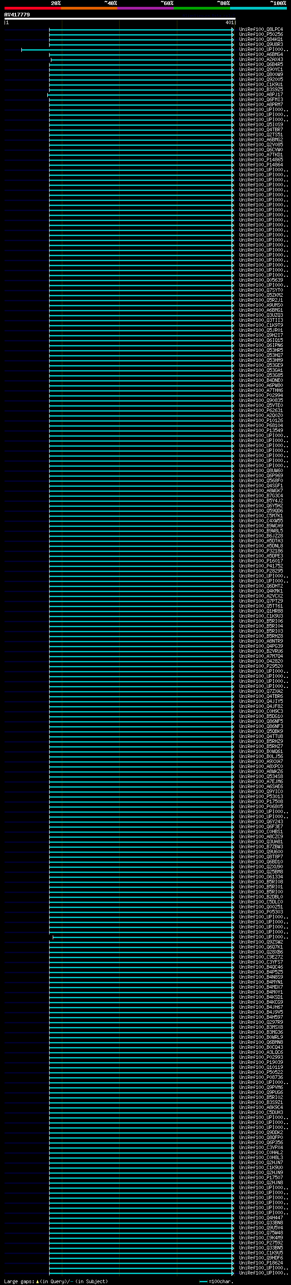
Task: Select hit UniRef100_B3S9Z5
Action: 261,90
